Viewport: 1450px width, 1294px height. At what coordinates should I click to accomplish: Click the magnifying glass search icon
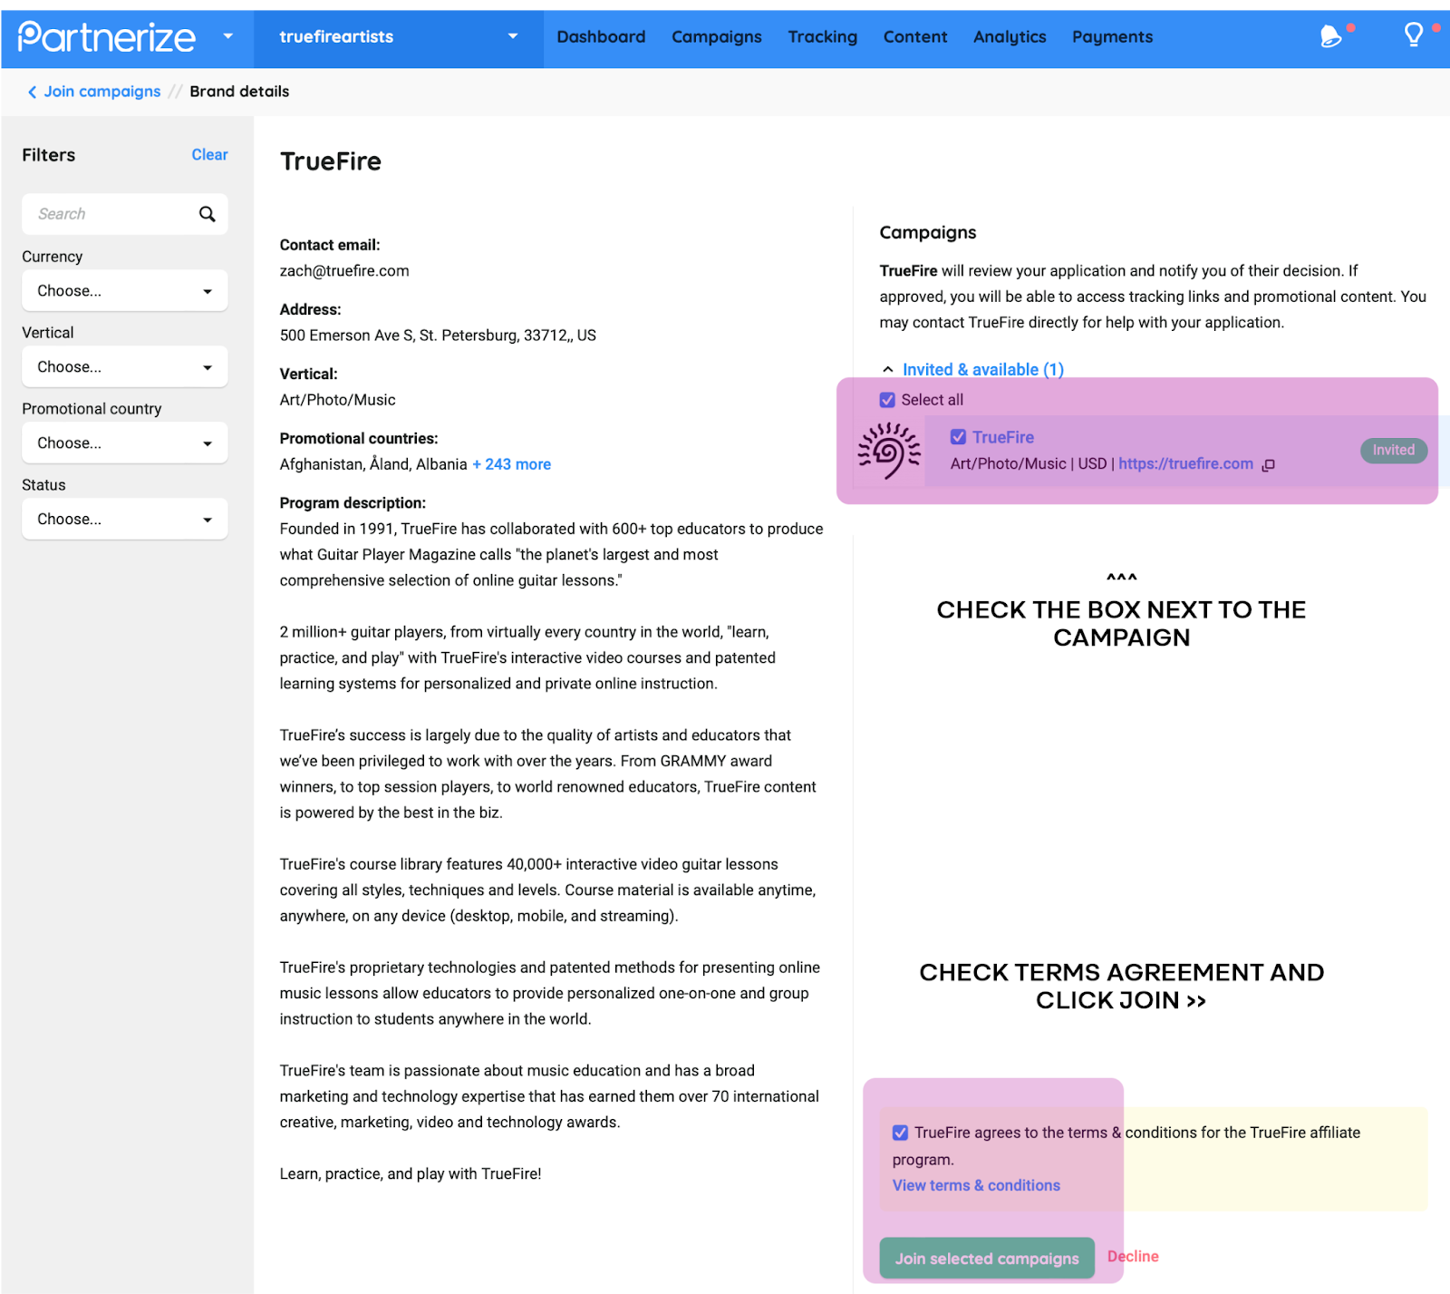point(208,214)
